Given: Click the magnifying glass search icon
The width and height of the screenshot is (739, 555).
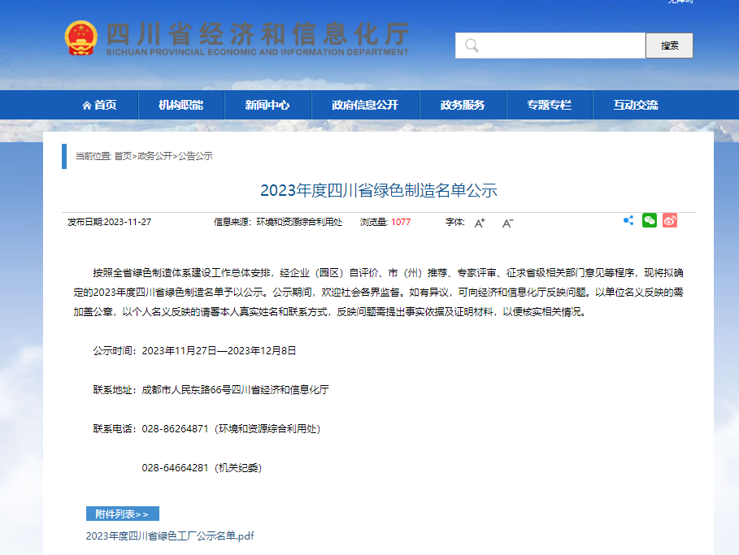Looking at the screenshot, I should coord(472,46).
